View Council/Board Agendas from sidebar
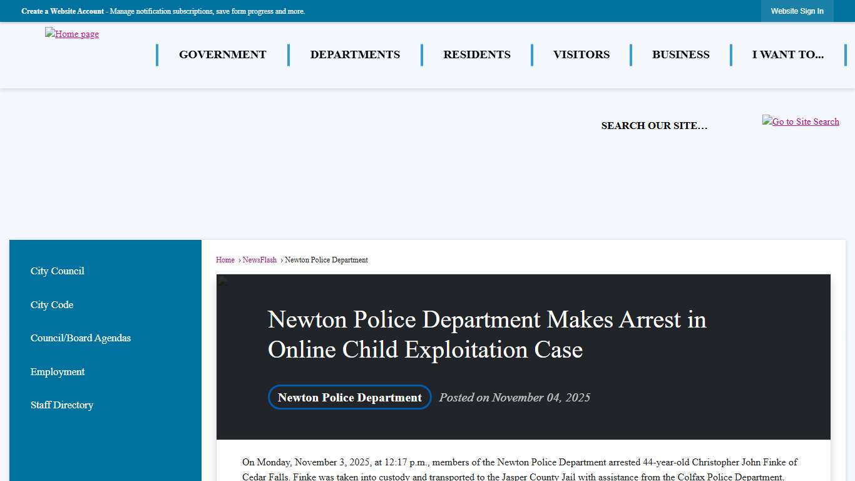The image size is (855, 481). (80, 338)
